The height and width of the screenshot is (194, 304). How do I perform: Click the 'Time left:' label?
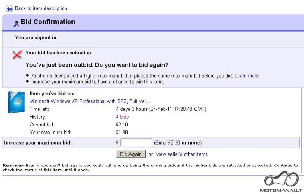click(39, 109)
